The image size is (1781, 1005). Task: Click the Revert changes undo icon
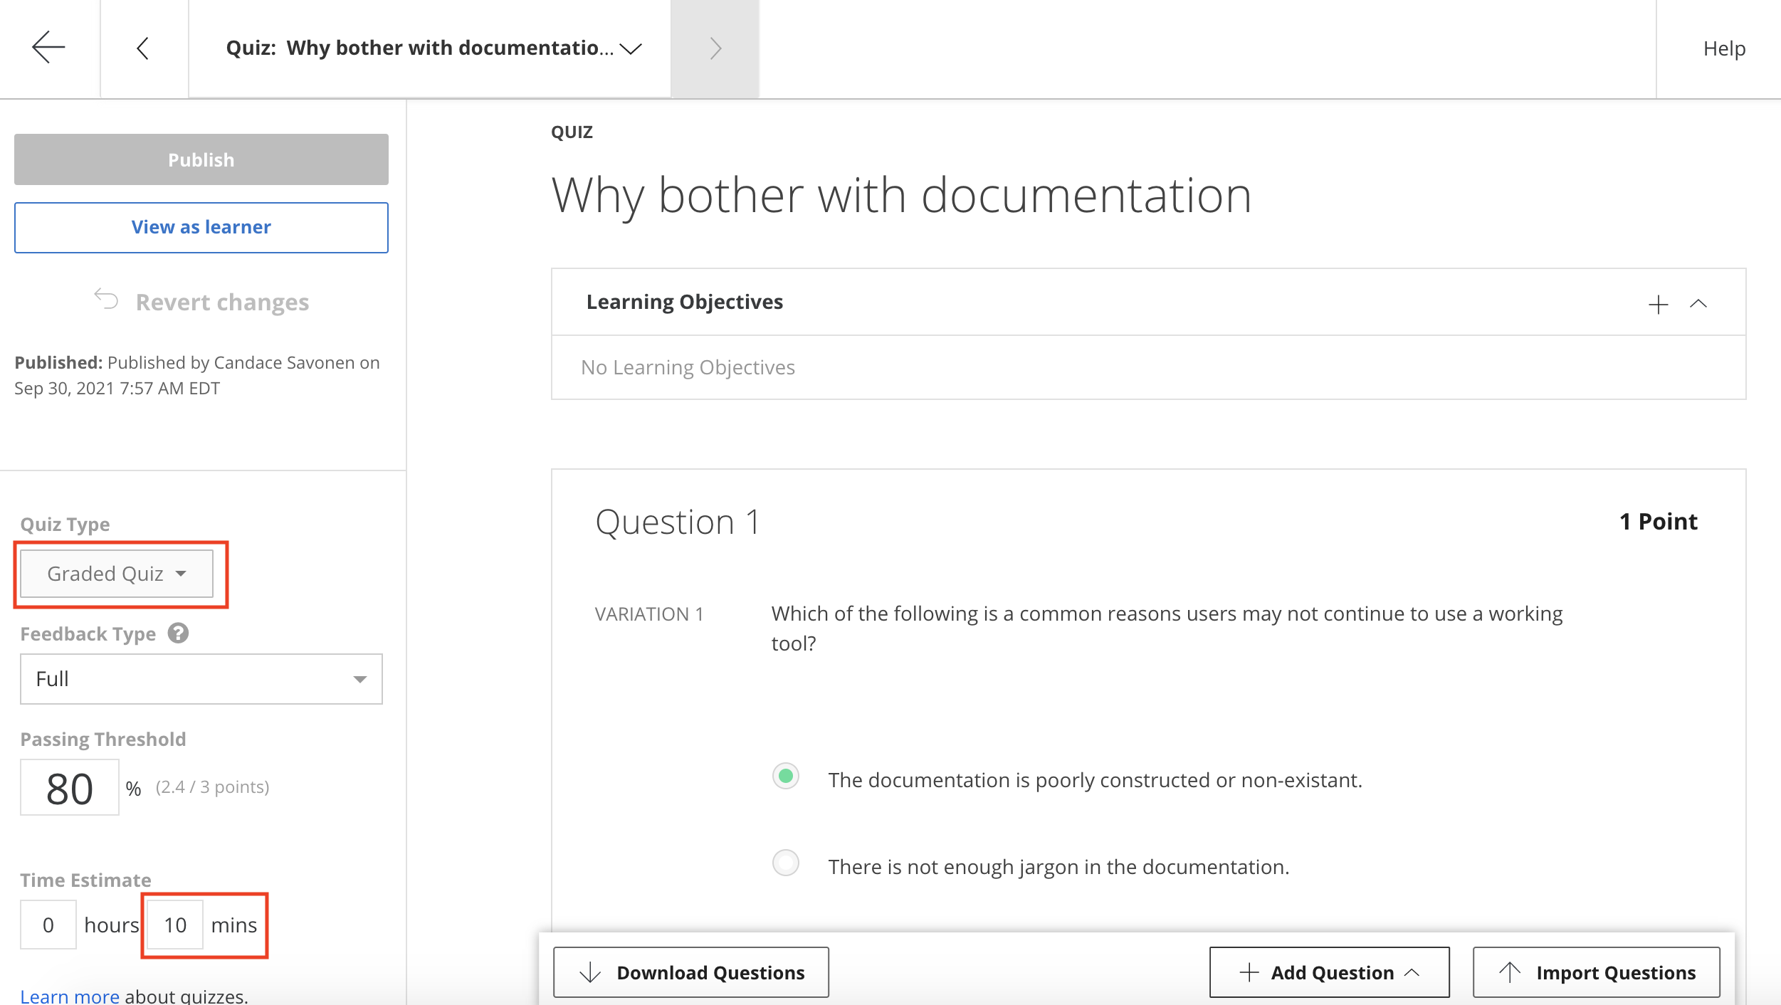107,300
